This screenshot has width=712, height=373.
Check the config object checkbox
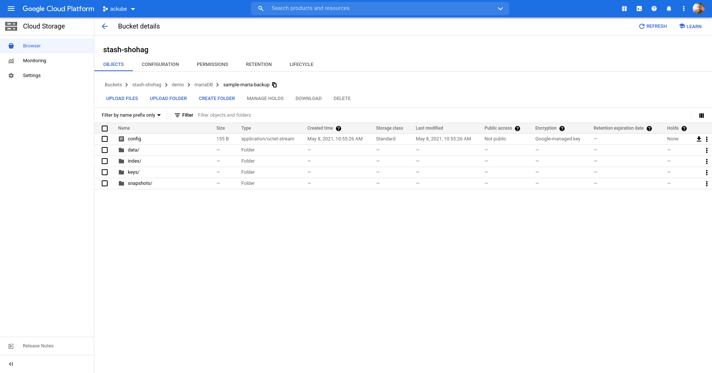click(x=105, y=139)
